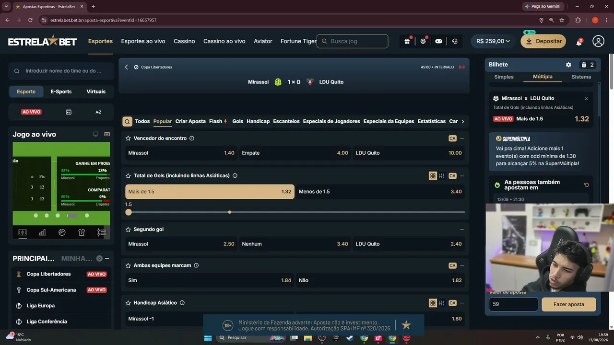Image resolution: width=614 pixels, height=345 pixels.
Task: Favorite the Handicap Asiático market
Action: (x=128, y=303)
